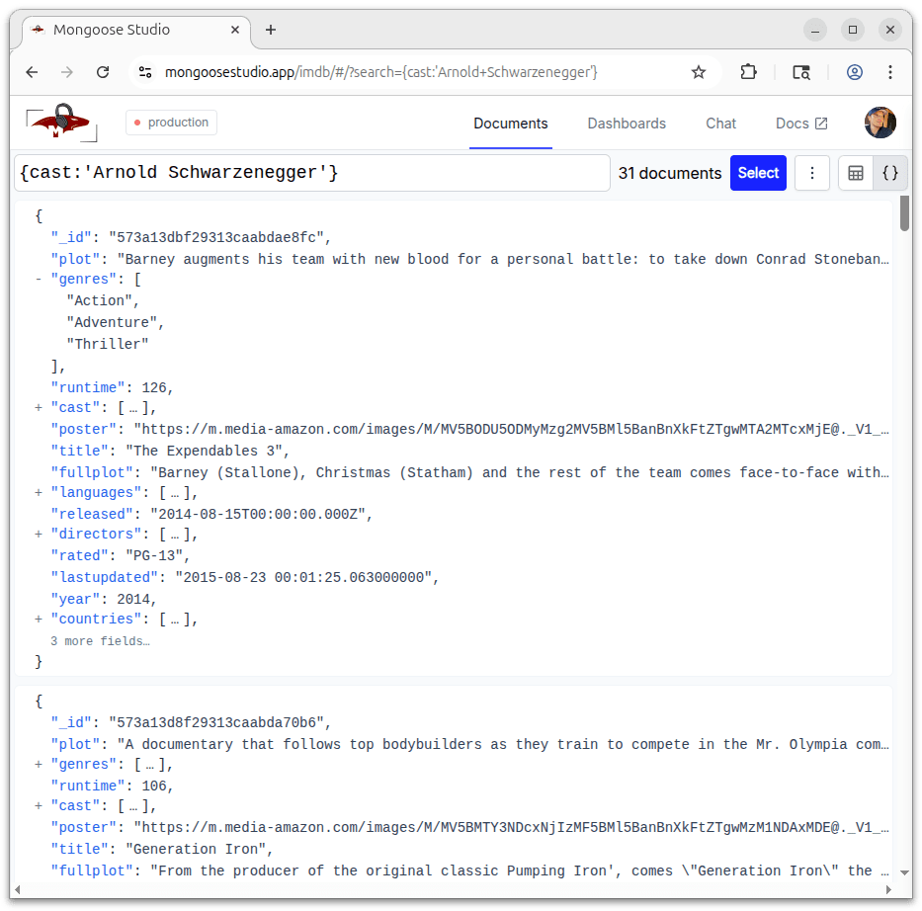Switch to JSON view braces icon
This screenshot has height=911, width=922.
point(890,173)
